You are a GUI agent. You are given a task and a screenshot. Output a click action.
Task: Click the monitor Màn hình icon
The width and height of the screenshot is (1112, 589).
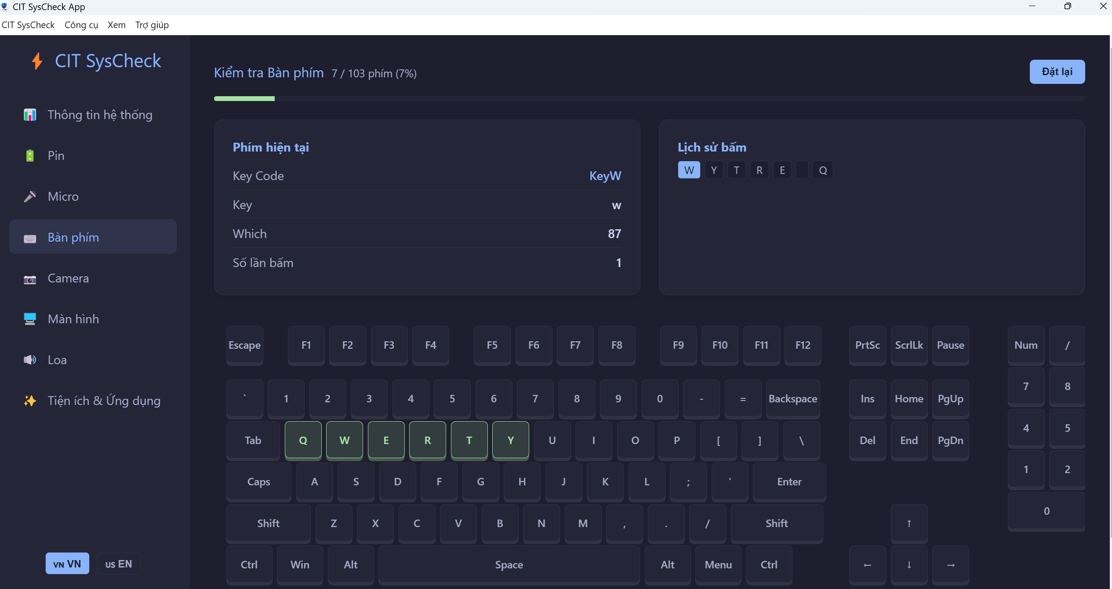(x=29, y=319)
